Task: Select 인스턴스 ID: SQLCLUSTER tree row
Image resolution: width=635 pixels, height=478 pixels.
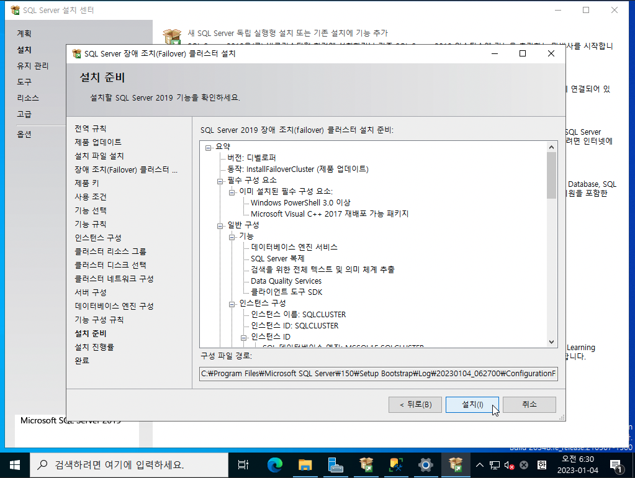Action: click(x=294, y=326)
